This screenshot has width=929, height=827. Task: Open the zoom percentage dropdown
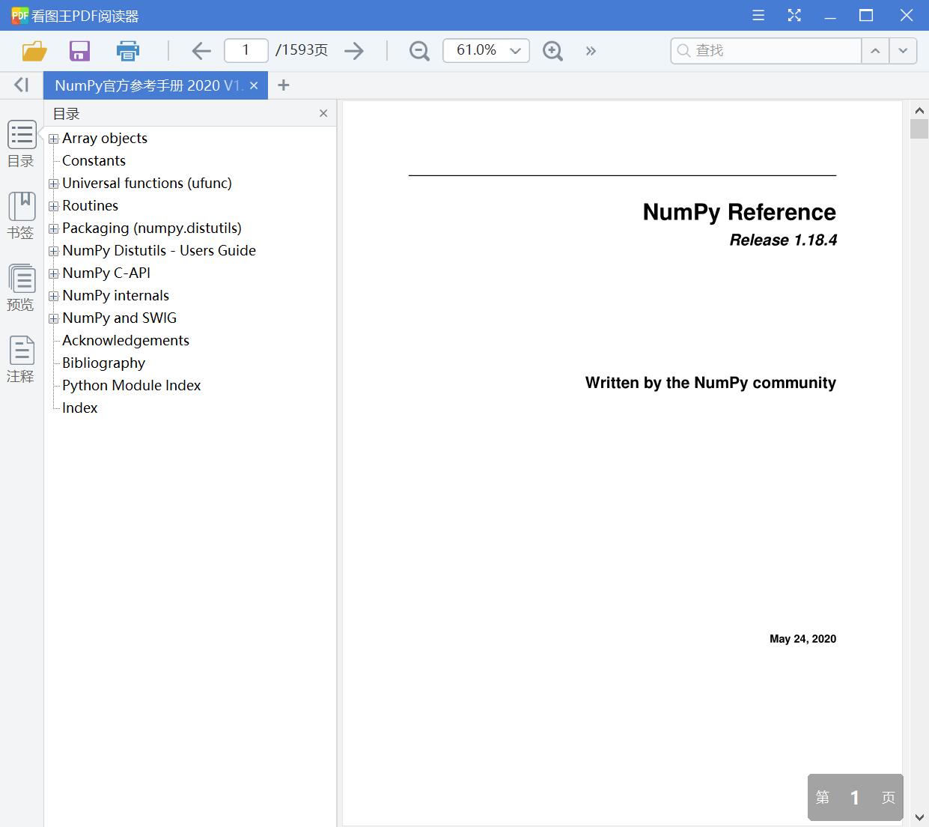[514, 50]
